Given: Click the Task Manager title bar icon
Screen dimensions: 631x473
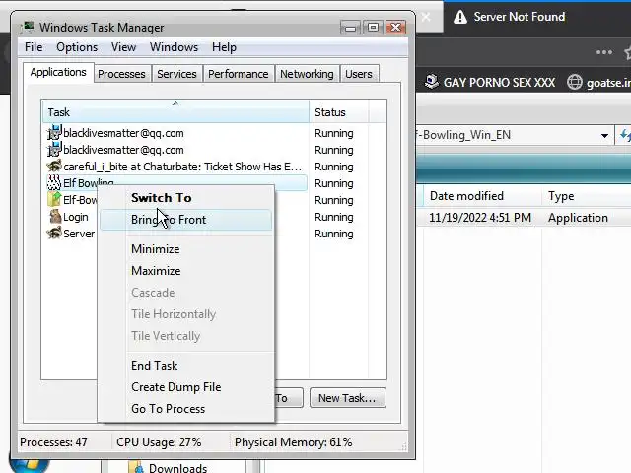Looking at the screenshot, I should click(x=28, y=27).
